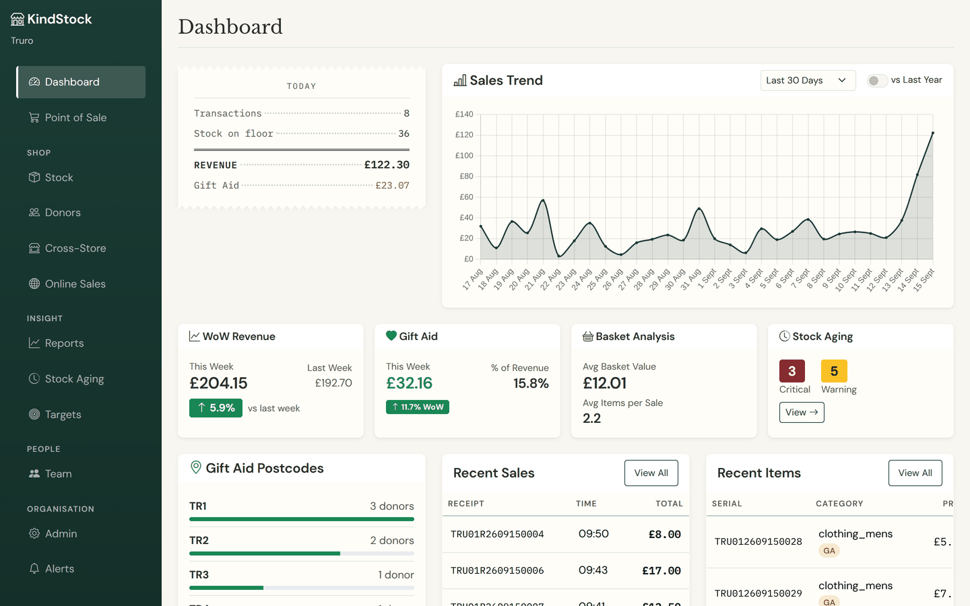The height and width of the screenshot is (606, 970).
Task: Click the red Critical count badge
Action: (x=792, y=371)
